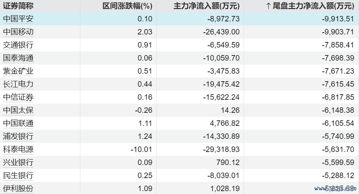This screenshot has width=359, height=194.
Task: Click the sort arrow icon beside 尾盘主力净流入额
Action: click(x=269, y=6)
